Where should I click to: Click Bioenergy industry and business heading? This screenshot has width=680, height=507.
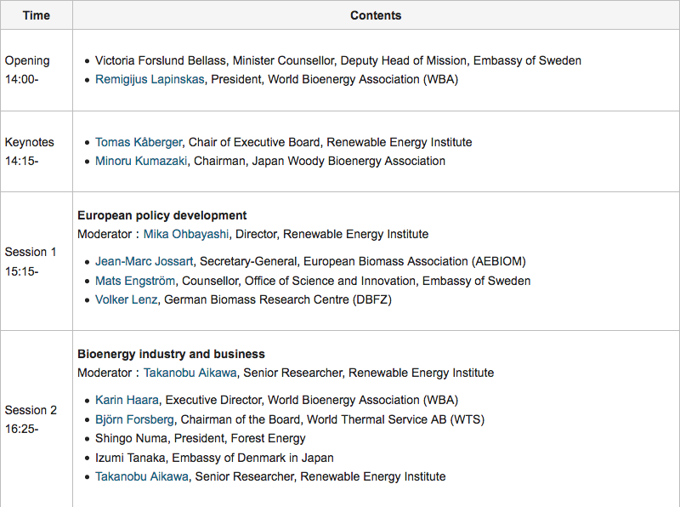(x=171, y=354)
